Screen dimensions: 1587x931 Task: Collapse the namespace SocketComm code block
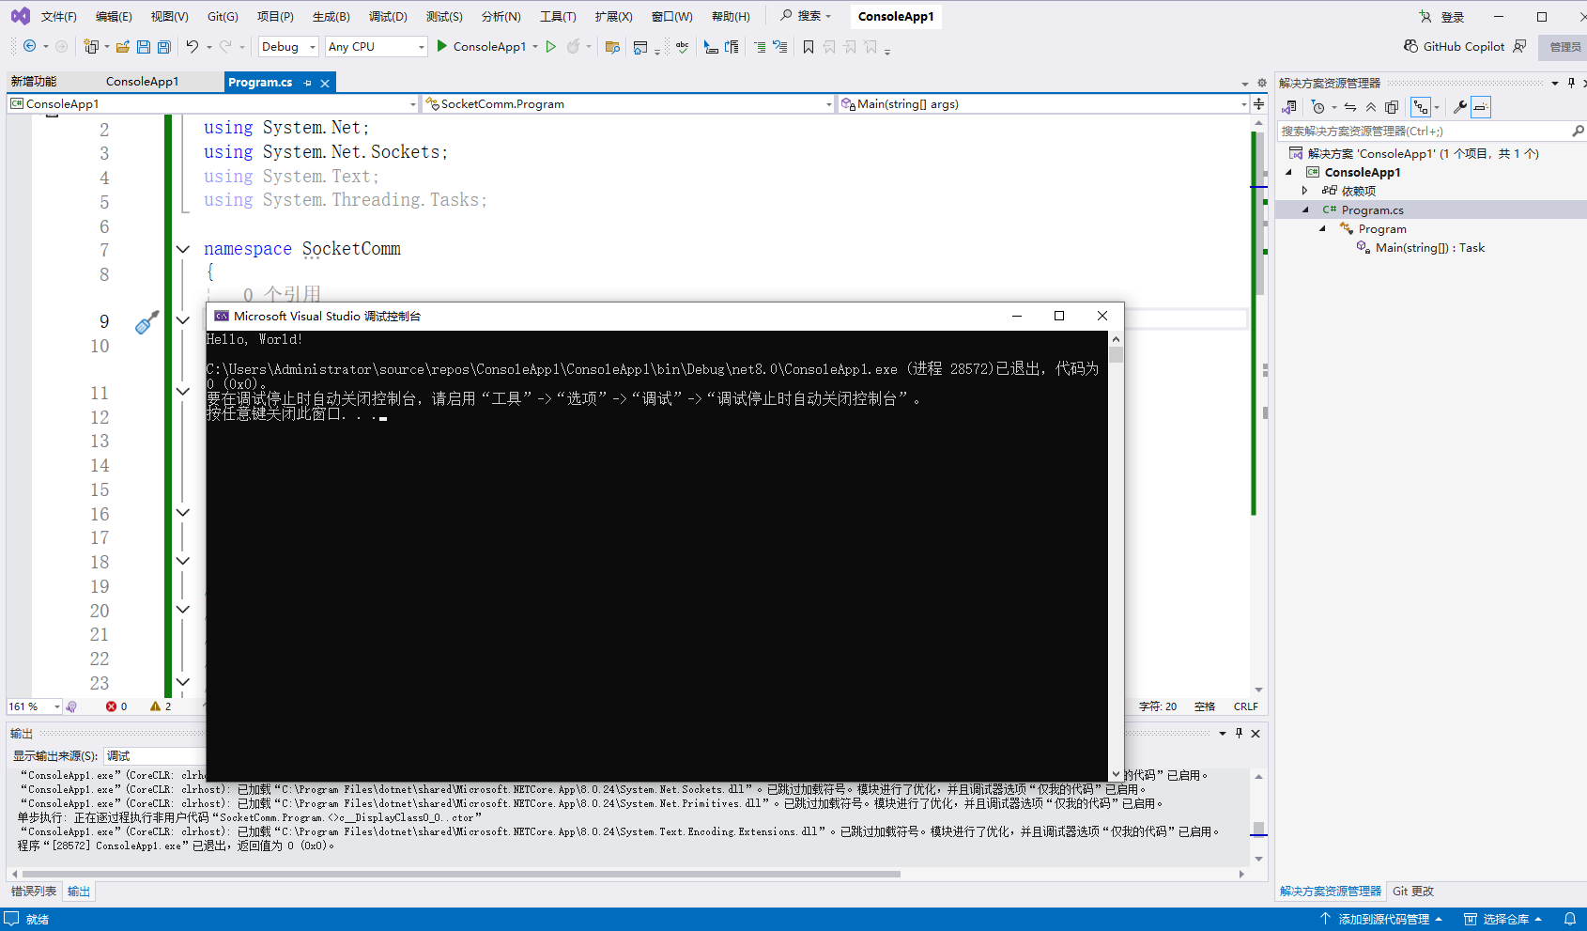183,249
